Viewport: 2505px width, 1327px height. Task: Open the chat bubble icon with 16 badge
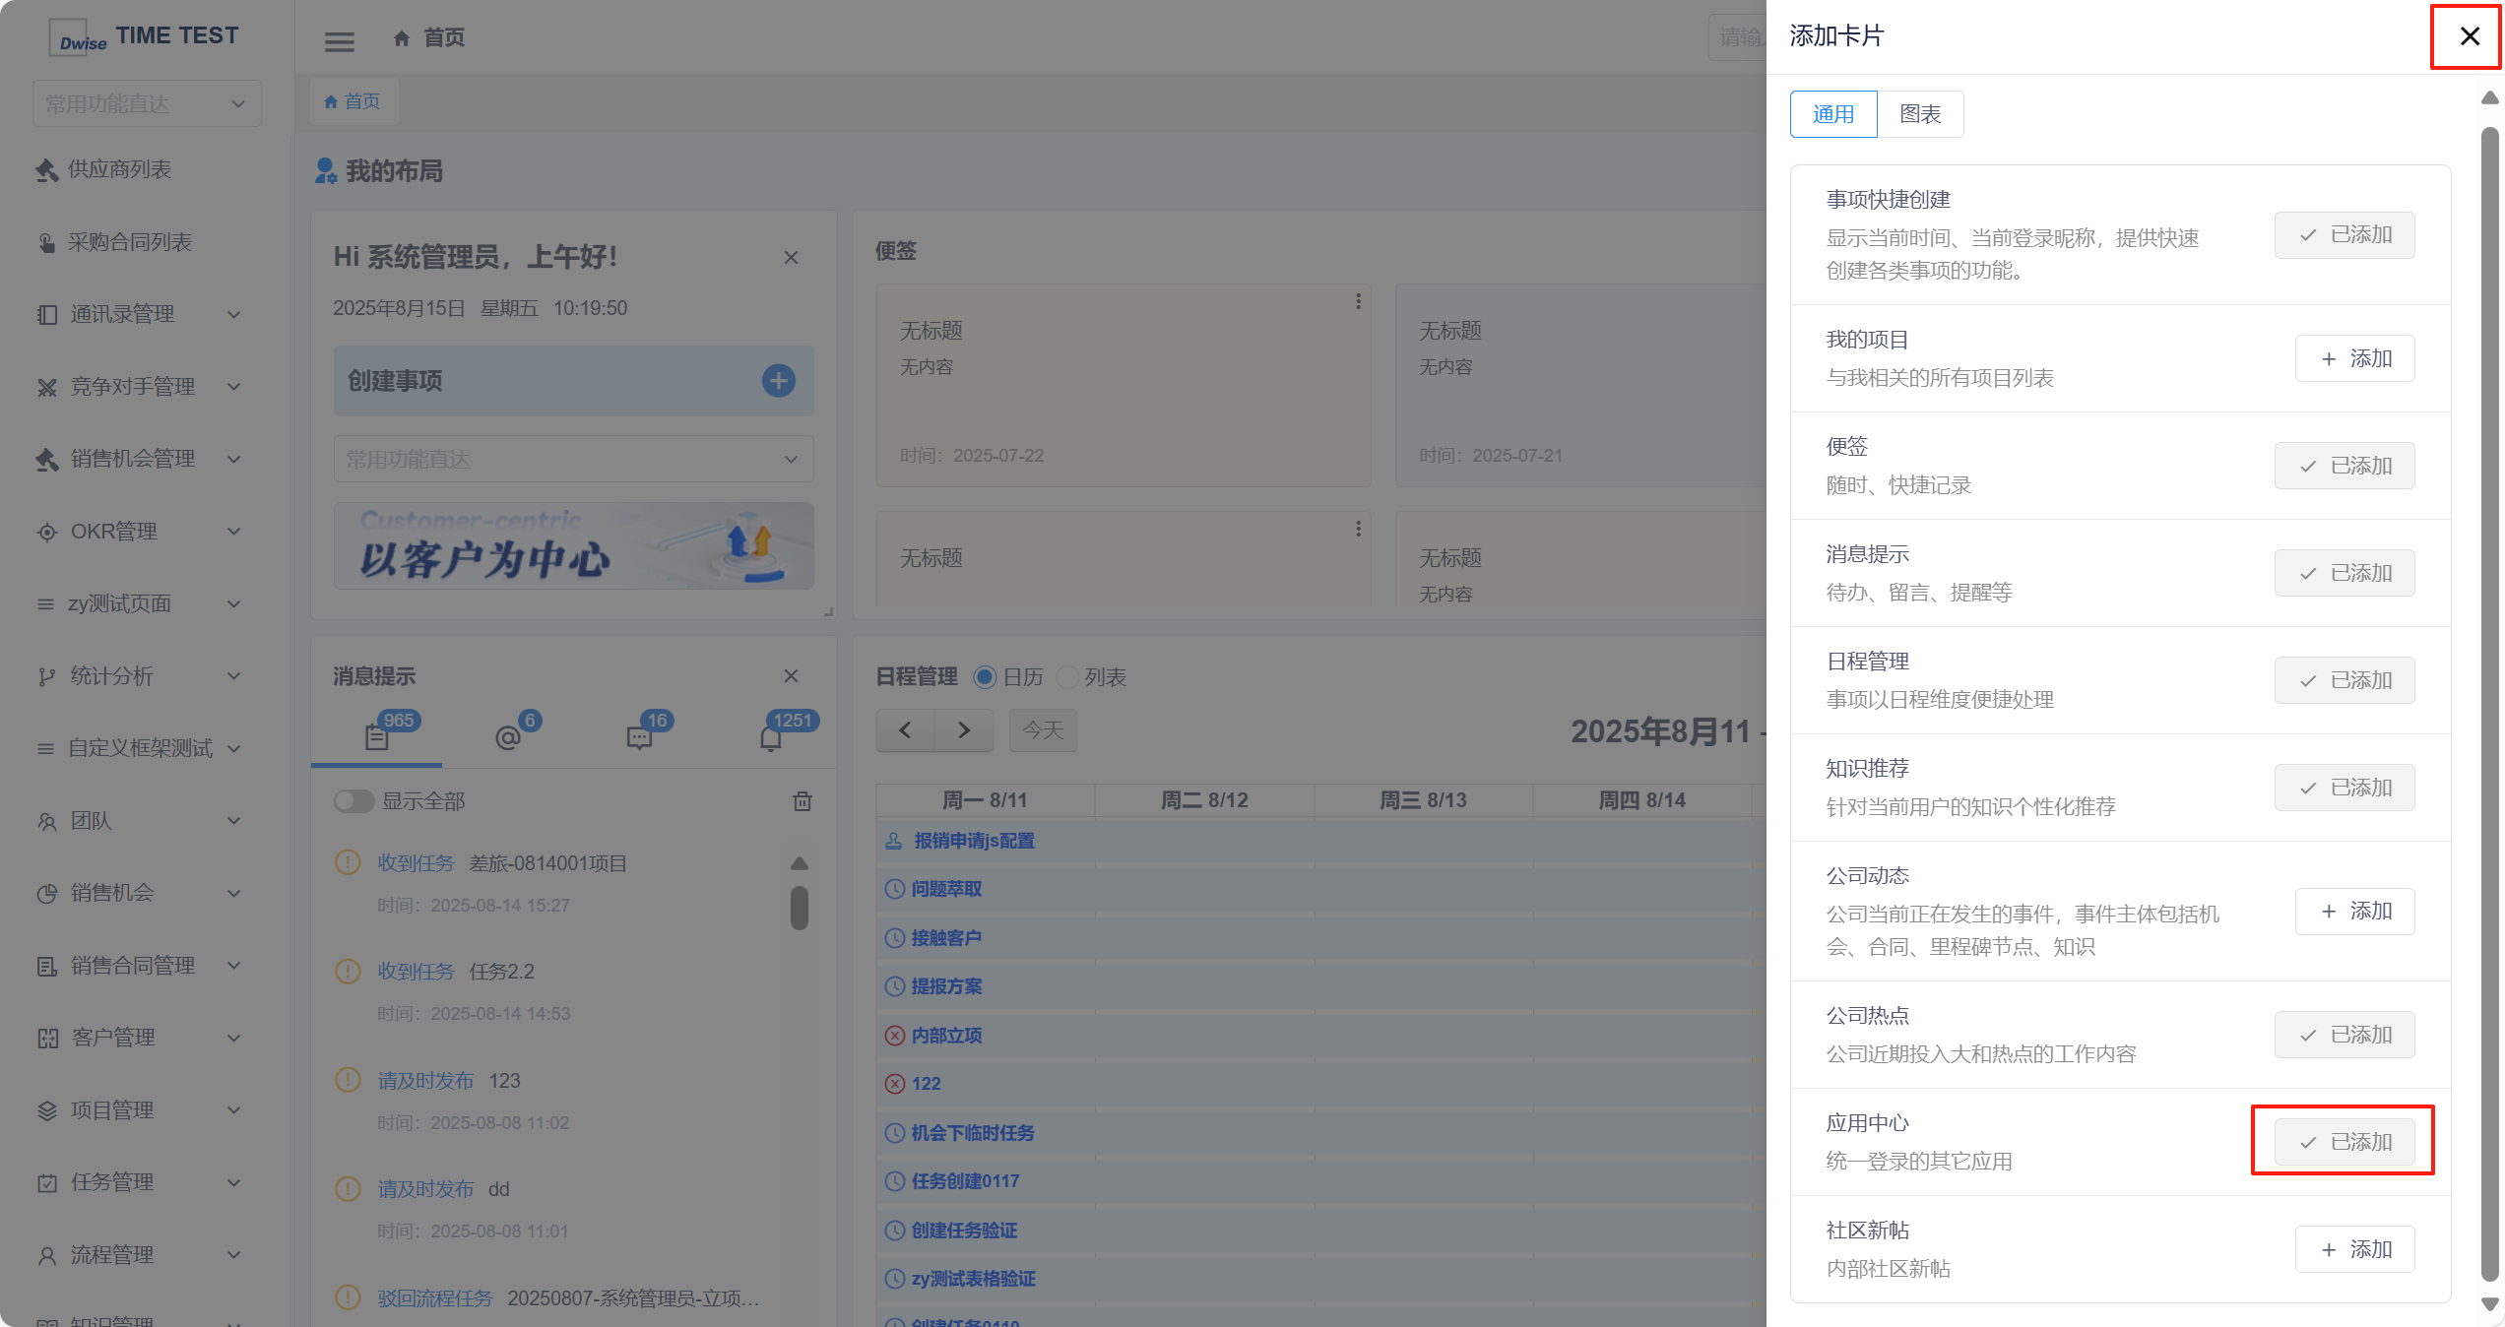pos(639,736)
